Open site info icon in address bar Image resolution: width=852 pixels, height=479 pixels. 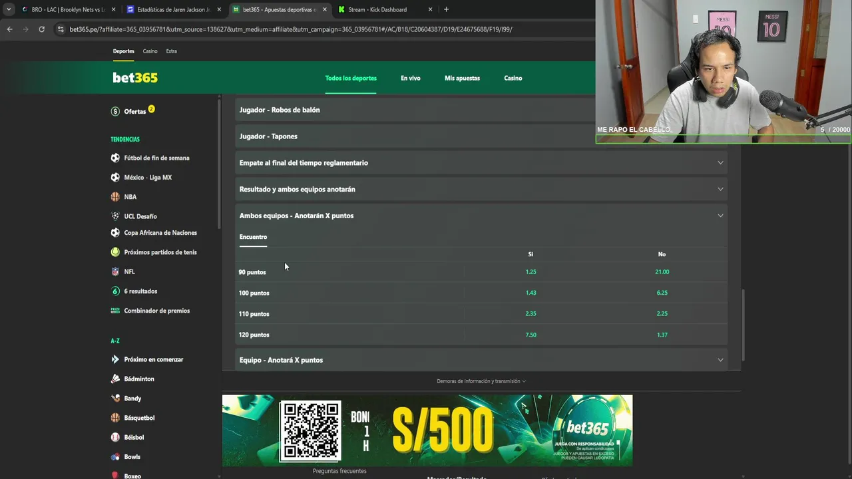61,29
